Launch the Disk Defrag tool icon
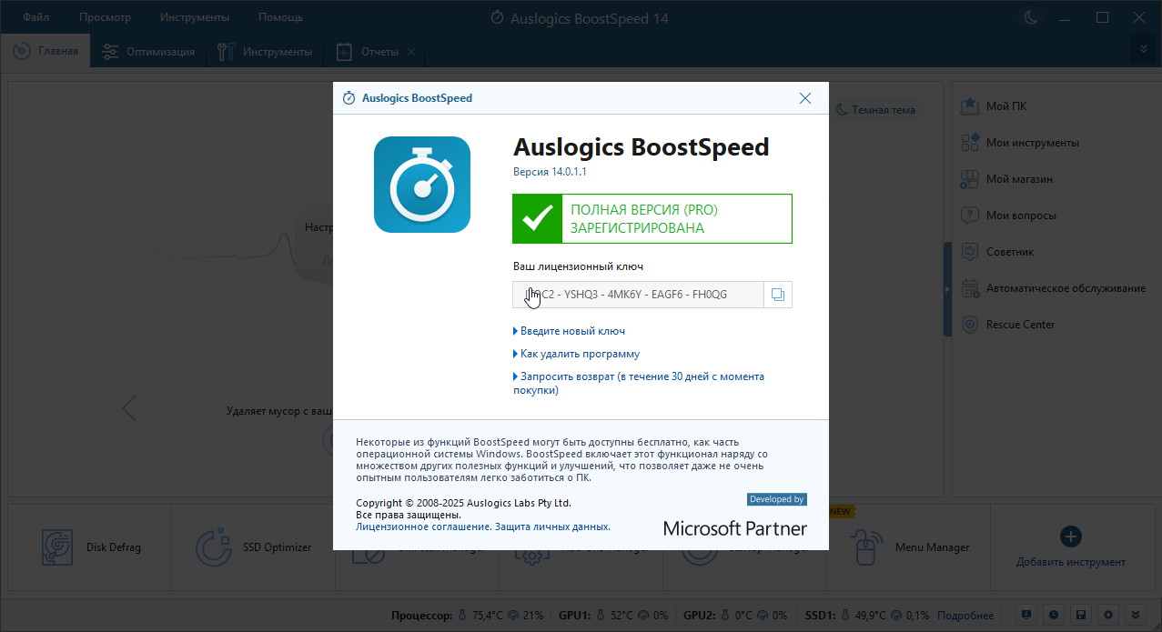Screen dimensions: 1162x632 [57, 547]
